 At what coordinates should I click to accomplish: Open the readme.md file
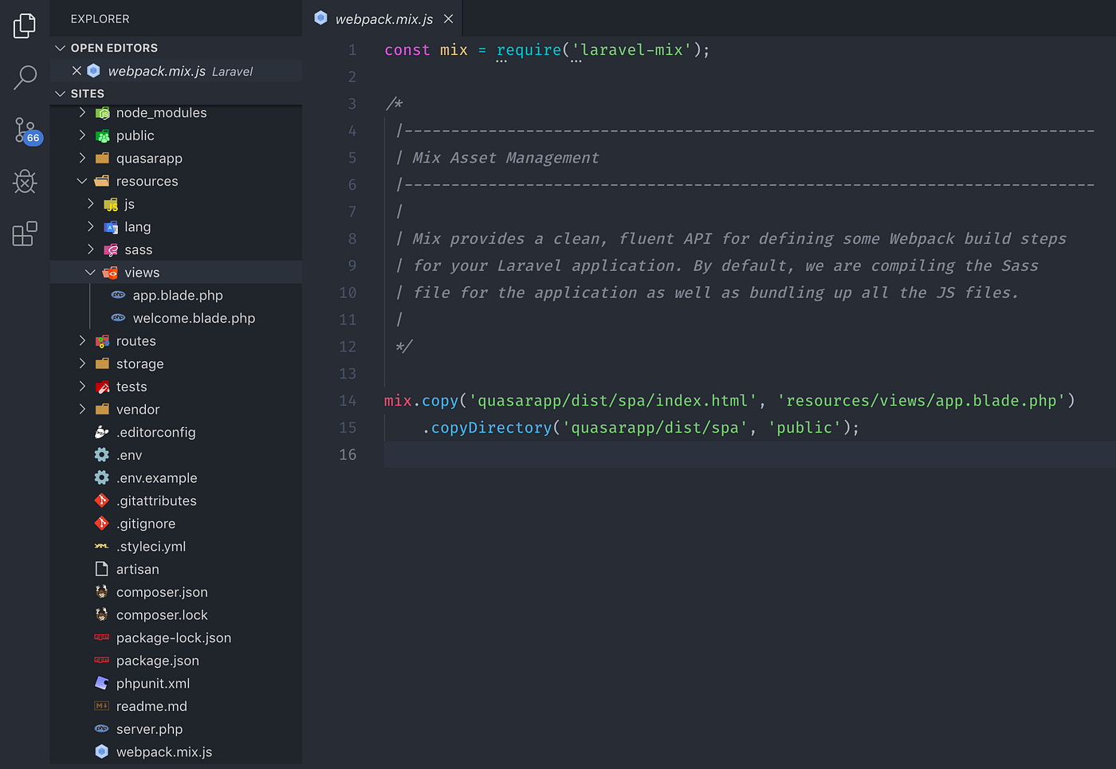(149, 706)
